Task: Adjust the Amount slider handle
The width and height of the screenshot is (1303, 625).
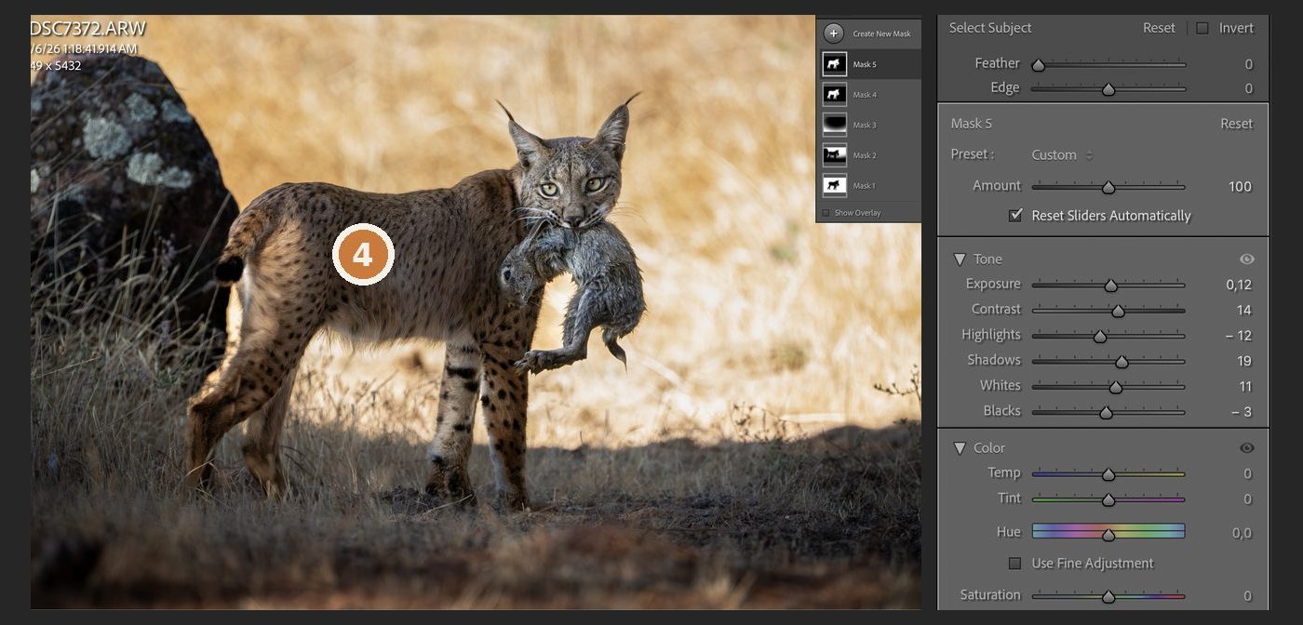Action: coord(1108,187)
